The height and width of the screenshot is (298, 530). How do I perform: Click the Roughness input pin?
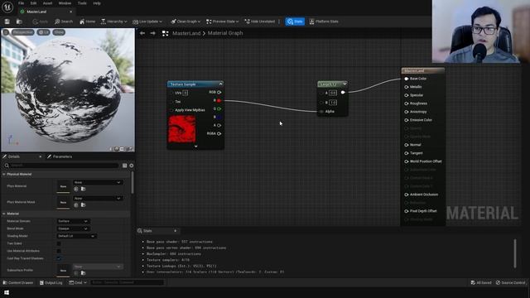pyautogui.click(x=407, y=103)
